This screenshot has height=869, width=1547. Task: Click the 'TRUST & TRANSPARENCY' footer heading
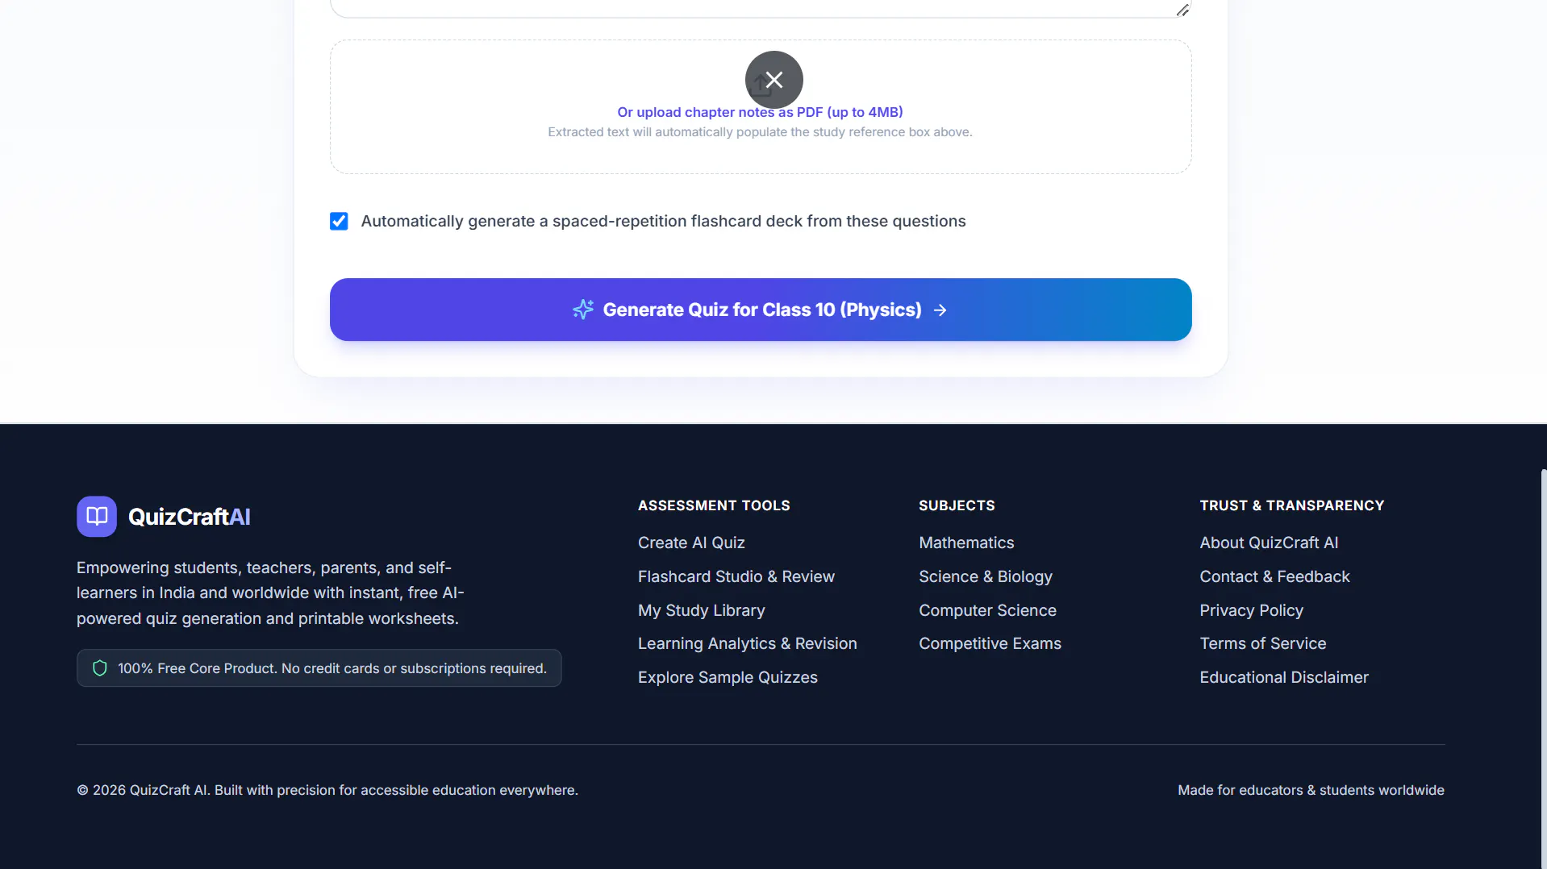1291,505
